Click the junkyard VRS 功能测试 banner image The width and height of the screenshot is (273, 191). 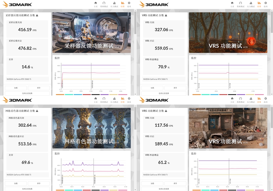(228, 128)
